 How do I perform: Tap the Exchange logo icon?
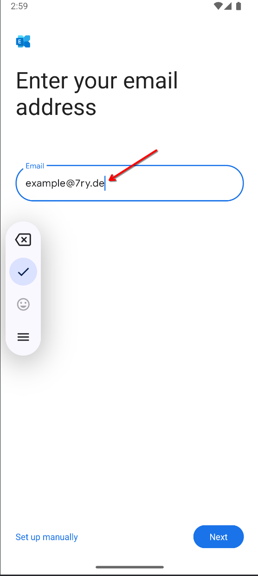tap(23, 41)
